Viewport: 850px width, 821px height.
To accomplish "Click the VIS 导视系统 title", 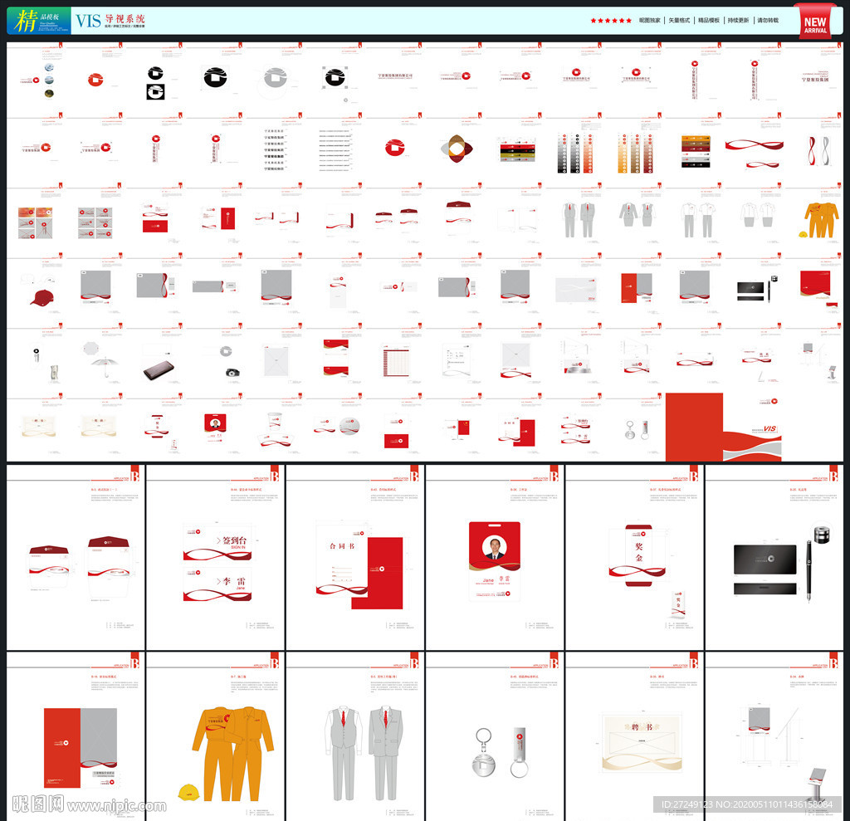I will (110, 21).
